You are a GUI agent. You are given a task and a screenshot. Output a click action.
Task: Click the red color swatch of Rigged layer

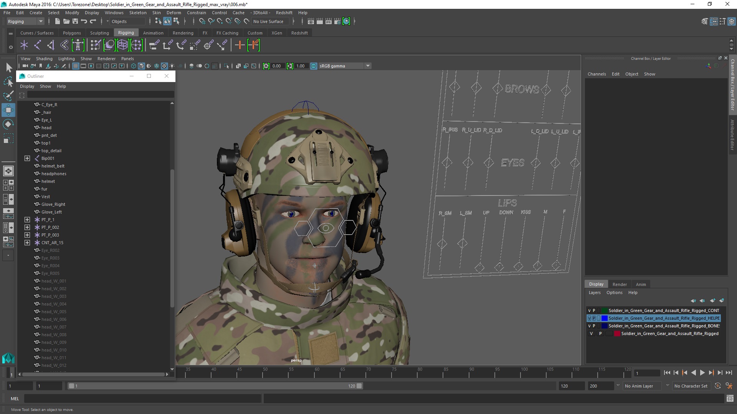tap(617, 333)
